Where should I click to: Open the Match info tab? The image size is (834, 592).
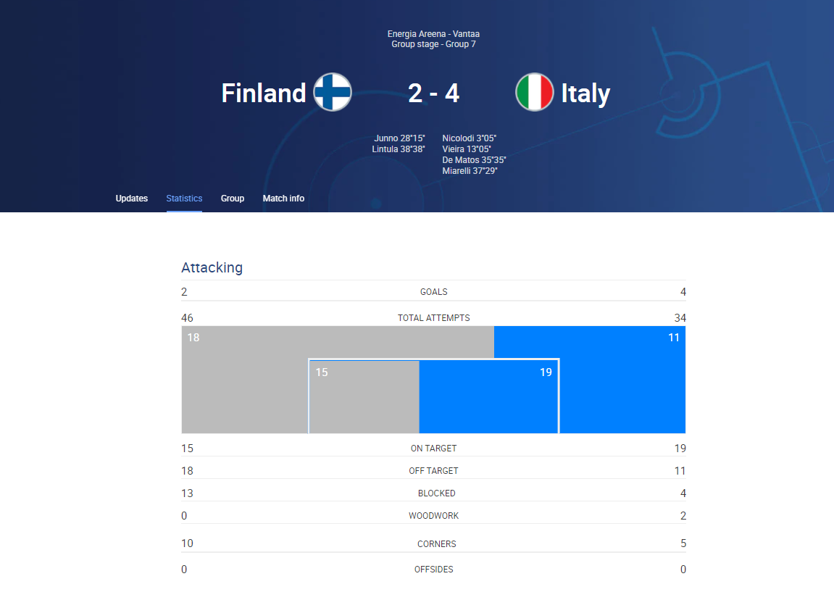click(x=283, y=199)
